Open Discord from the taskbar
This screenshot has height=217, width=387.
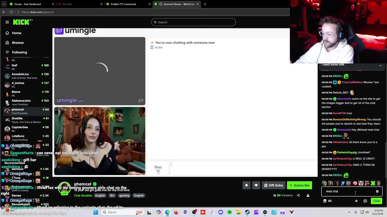pyautogui.click(x=221, y=212)
